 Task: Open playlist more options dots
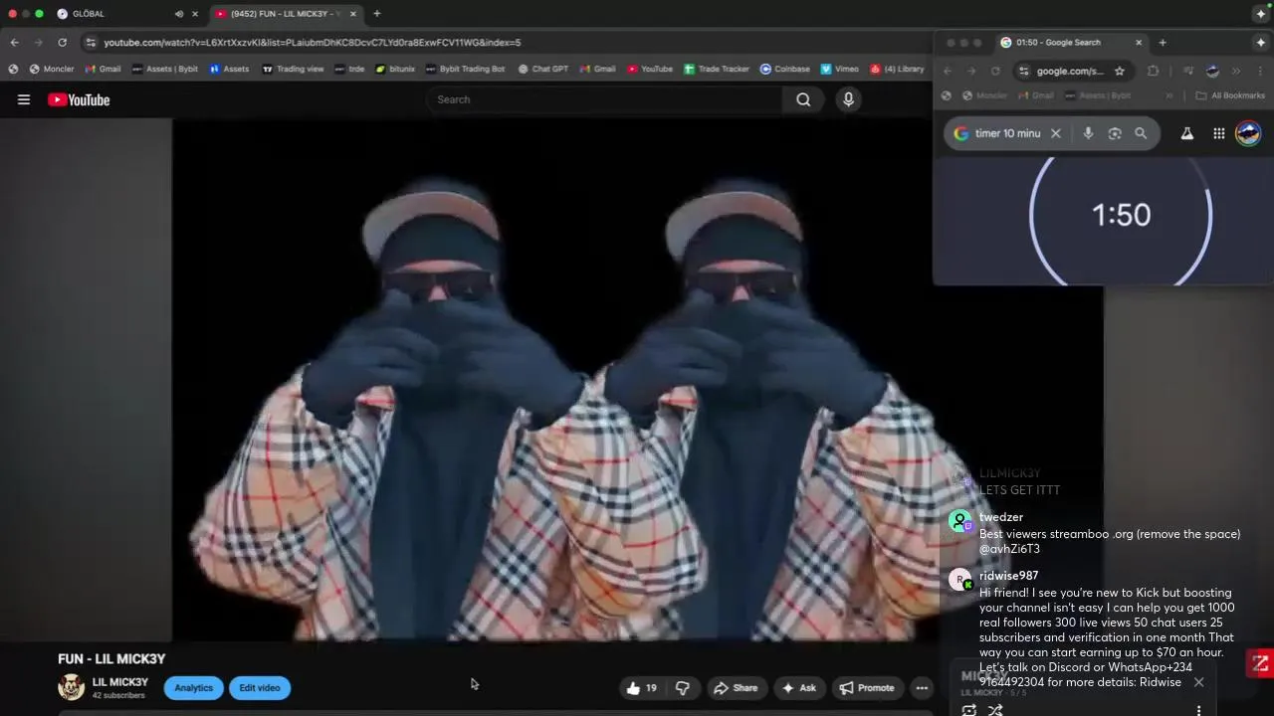(x=1198, y=710)
